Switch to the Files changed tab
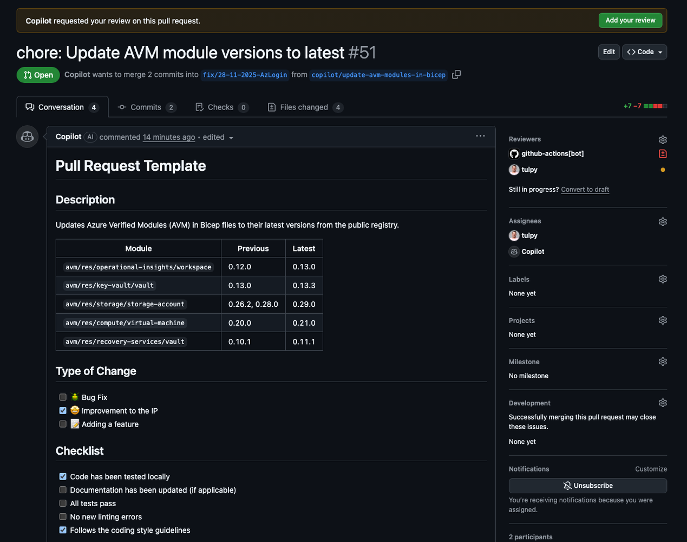The image size is (687, 542). point(305,107)
